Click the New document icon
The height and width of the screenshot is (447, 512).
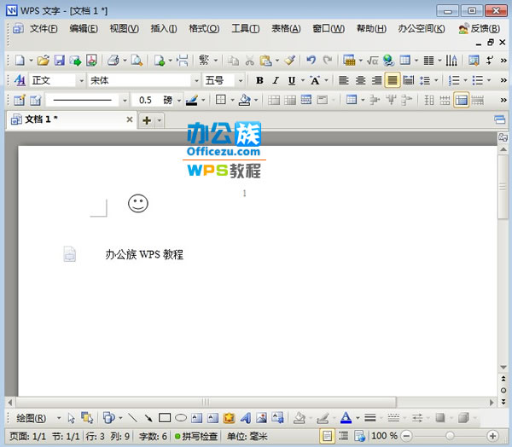20,61
